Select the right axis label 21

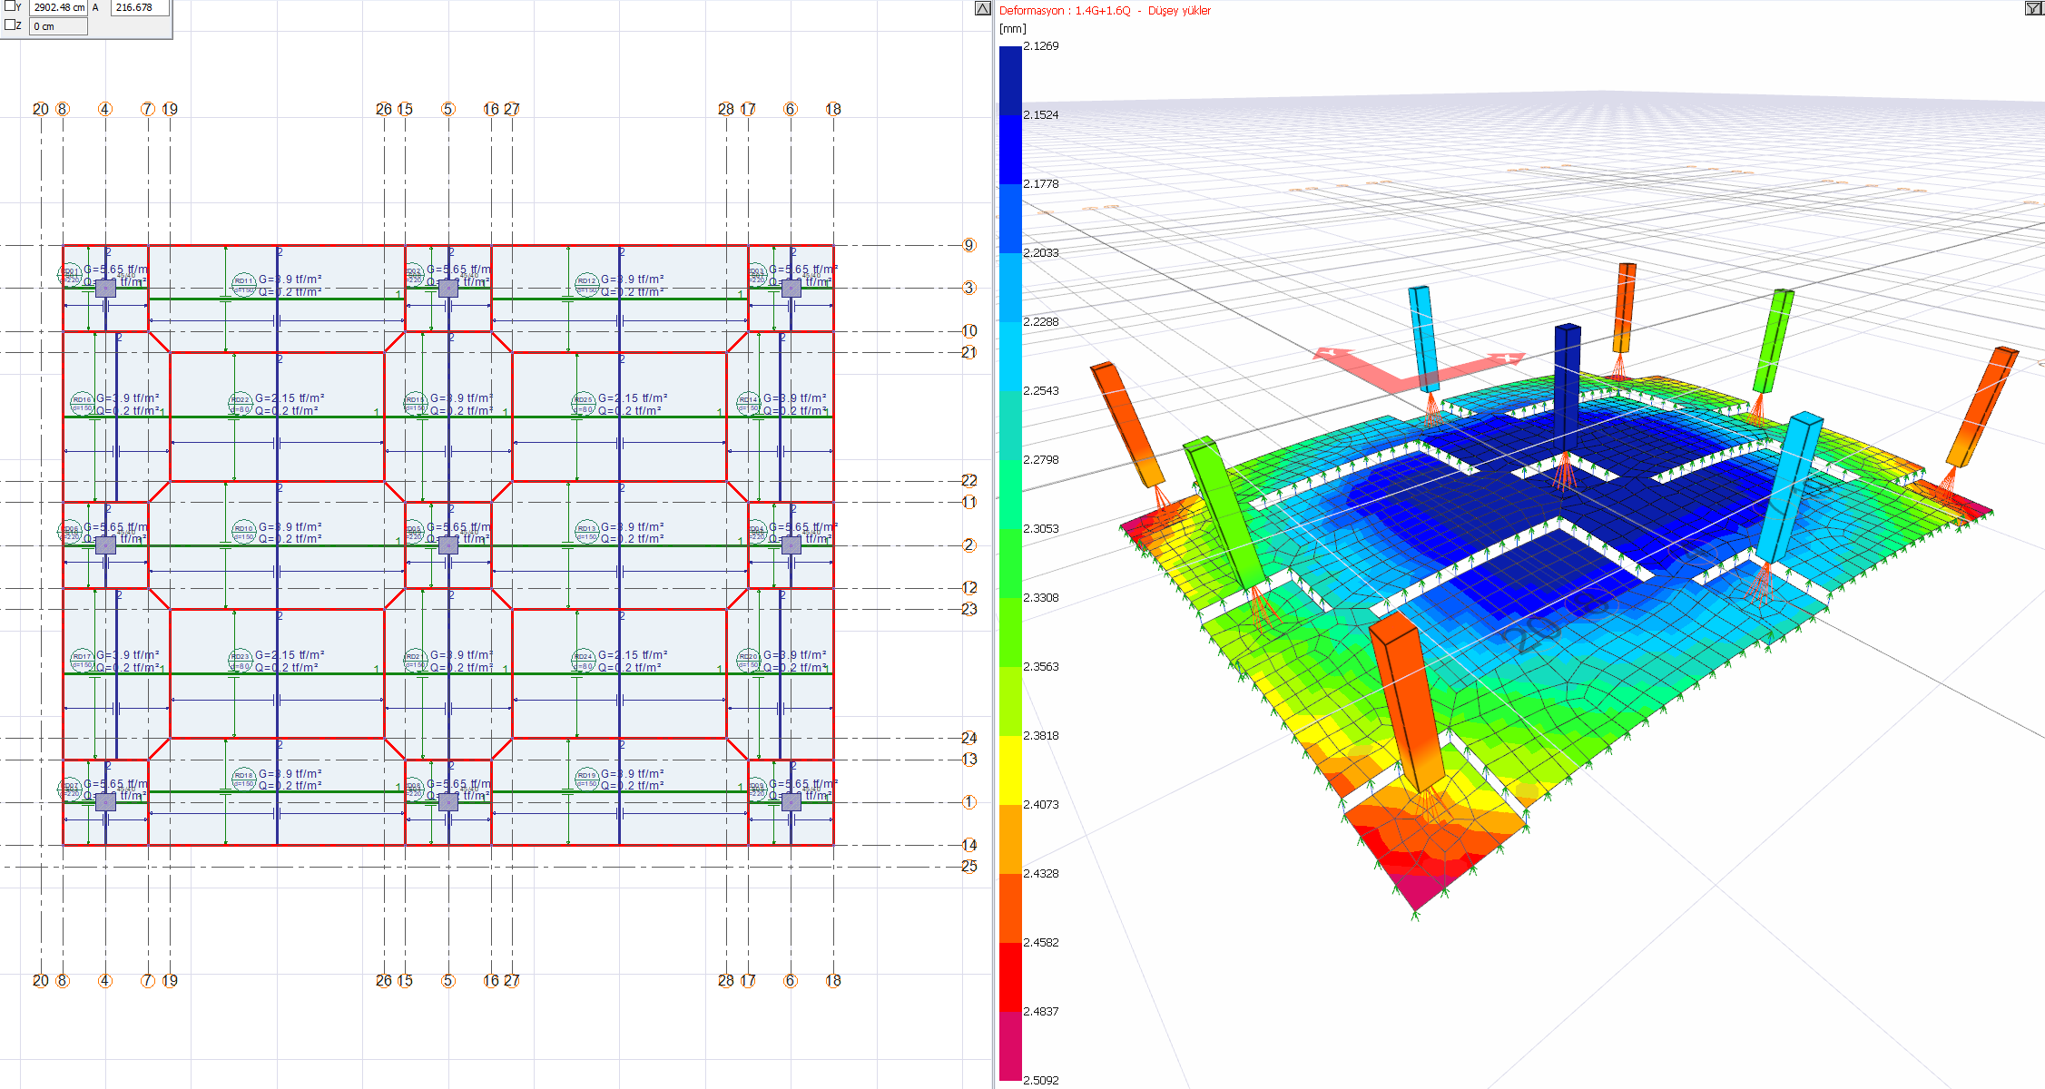click(x=969, y=352)
